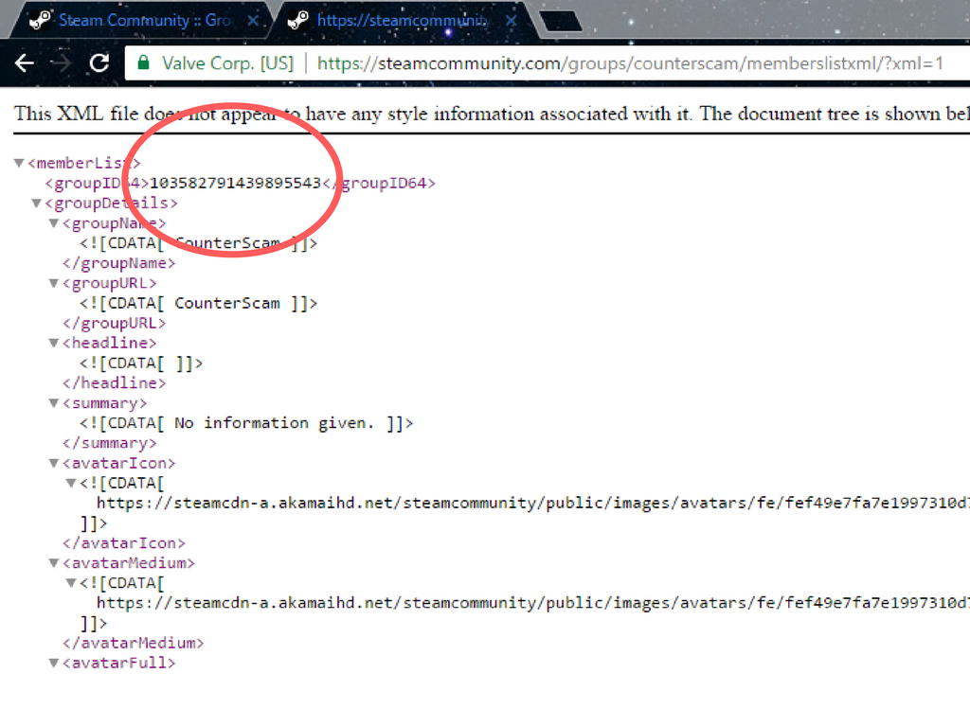Collapse the groupURL node
Viewport: 970px width, 727px height.
54,283
